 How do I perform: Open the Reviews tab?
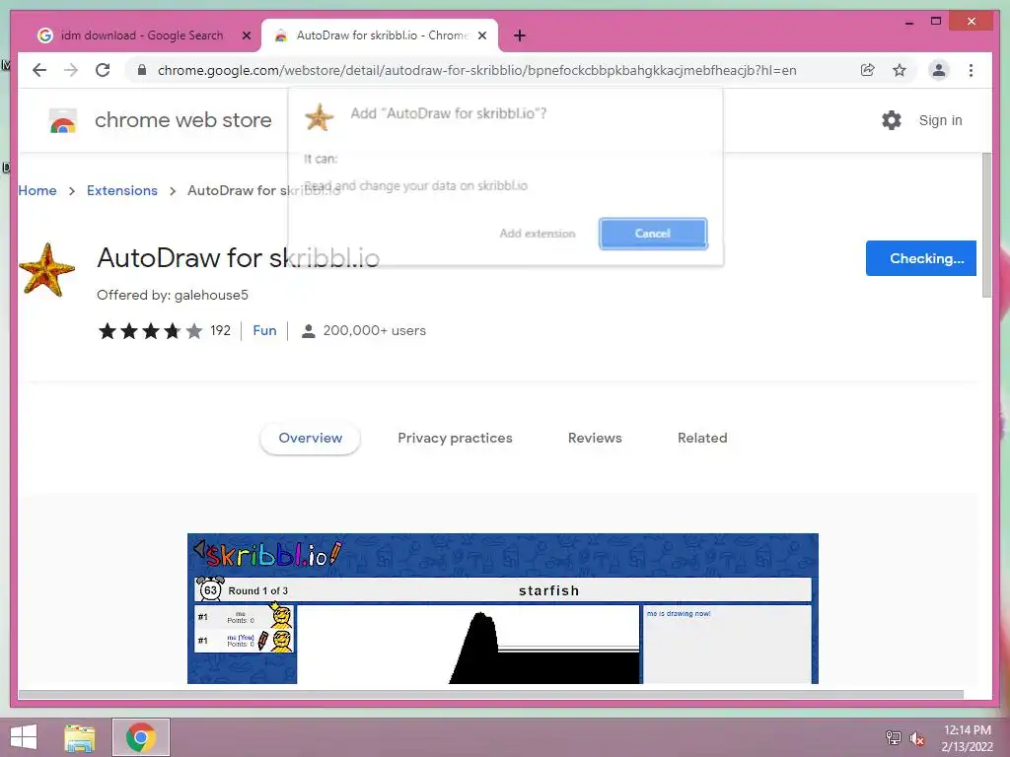pos(595,438)
